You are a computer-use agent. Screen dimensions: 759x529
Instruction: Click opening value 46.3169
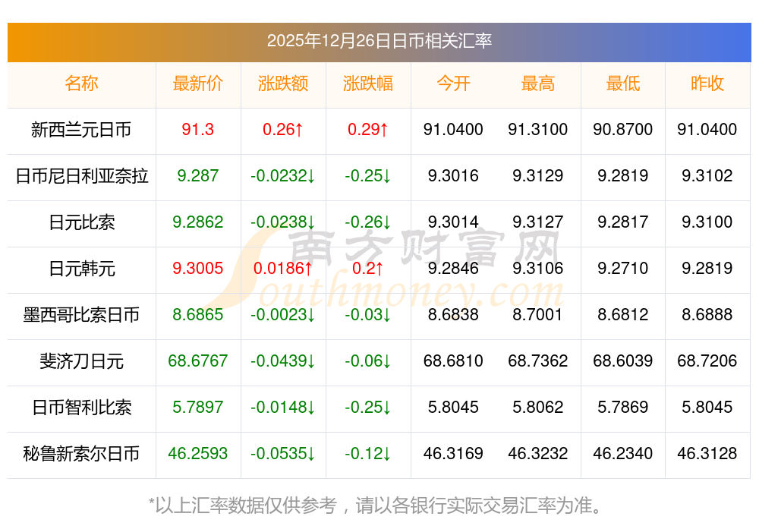(453, 454)
